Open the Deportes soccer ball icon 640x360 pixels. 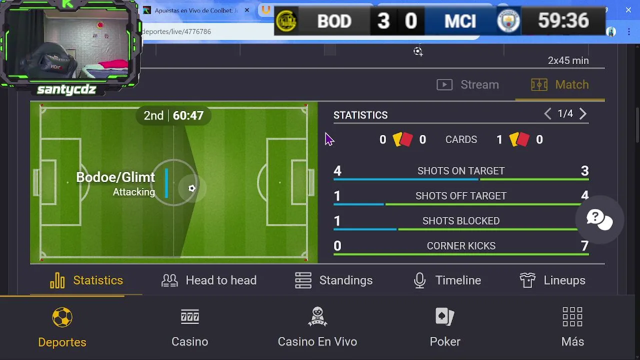(x=62, y=318)
